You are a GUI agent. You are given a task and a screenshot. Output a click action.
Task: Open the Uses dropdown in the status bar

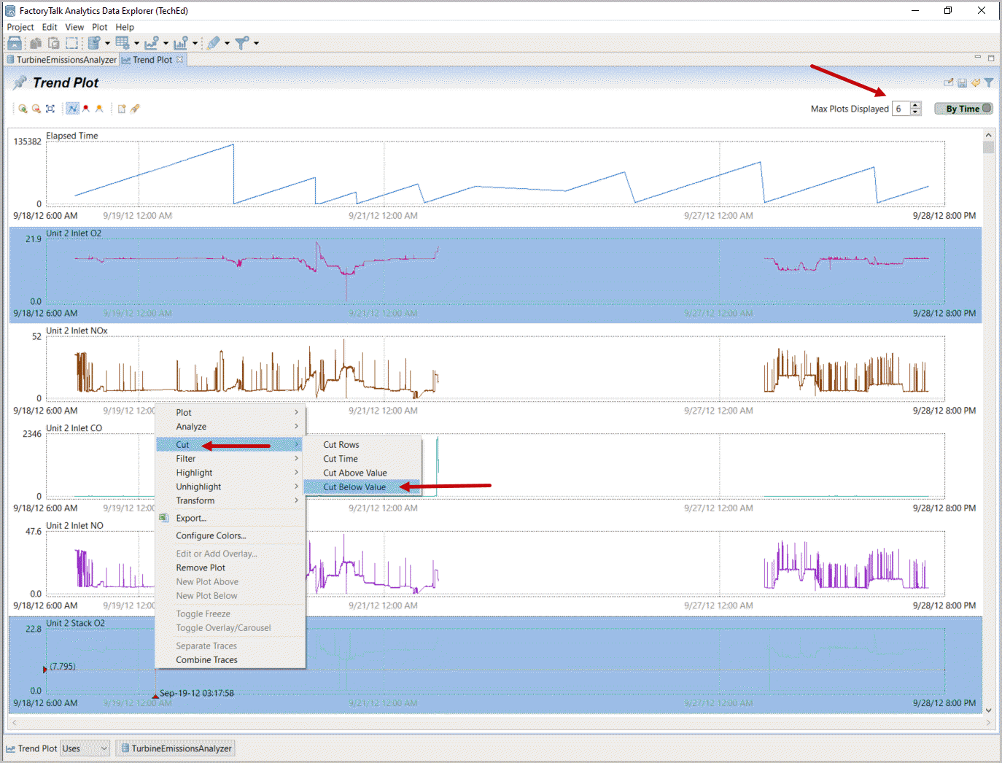pos(85,748)
